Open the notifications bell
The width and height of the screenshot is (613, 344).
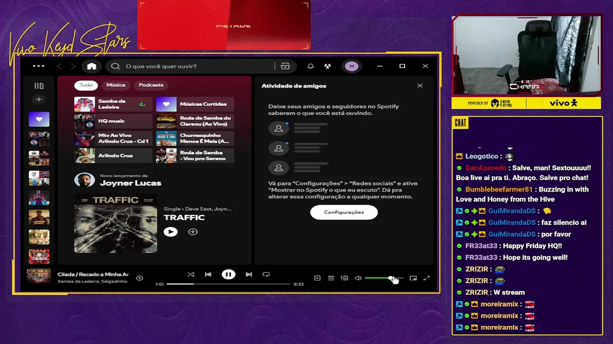point(311,66)
